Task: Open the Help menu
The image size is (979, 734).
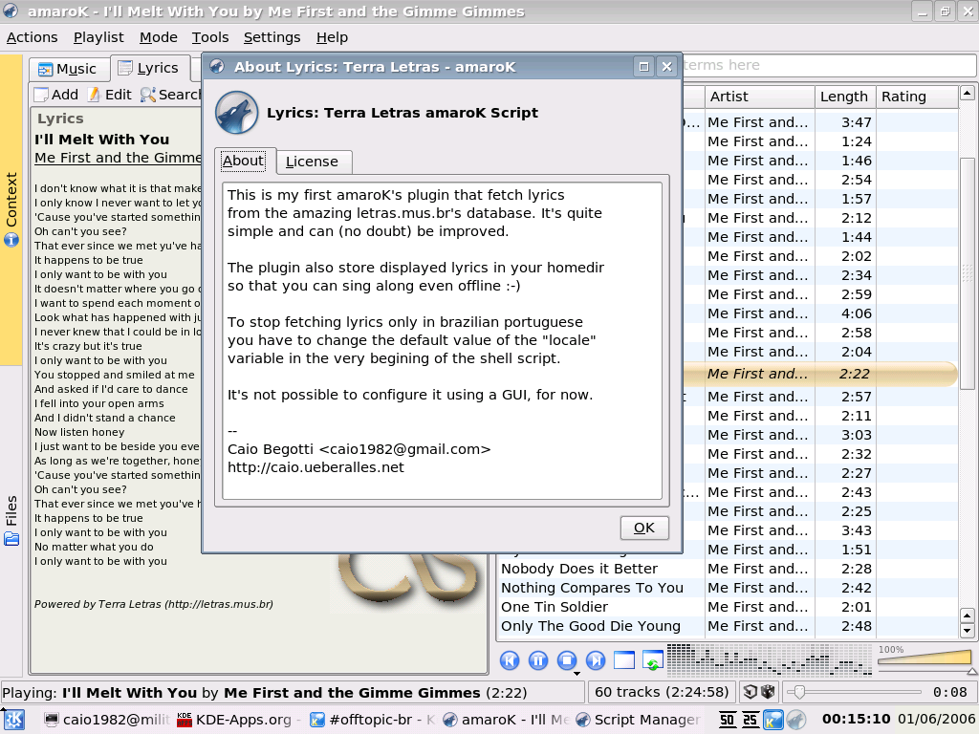Action: coord(332,37)
